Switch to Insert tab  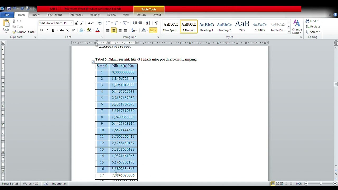tap(36, 15)
